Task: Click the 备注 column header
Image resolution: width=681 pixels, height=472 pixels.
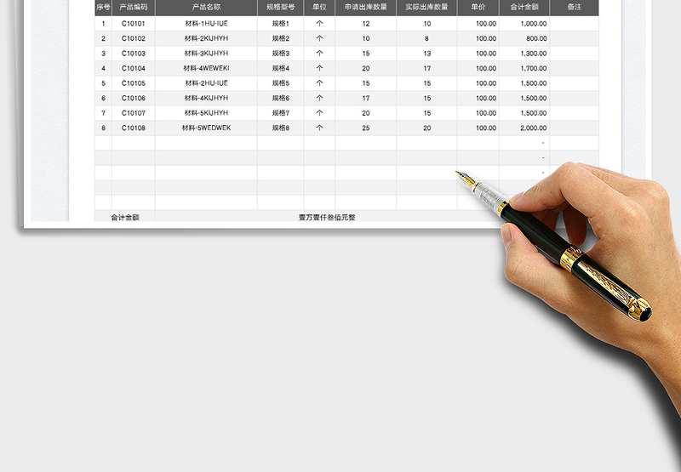Action: click(574, 7)
